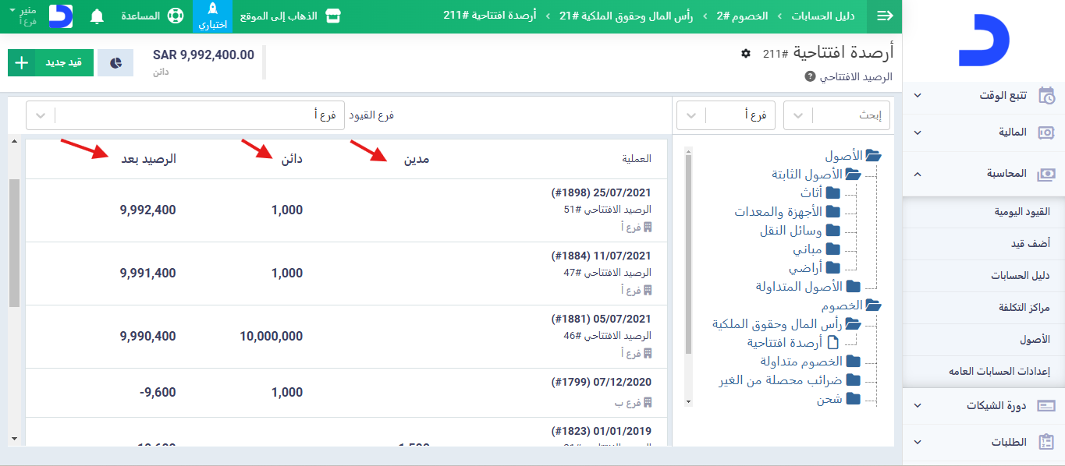The width and height of the screenshot is (1065, 466).
Task: Expand the الطلبات section chevron
Action: [x=917, y=442]
